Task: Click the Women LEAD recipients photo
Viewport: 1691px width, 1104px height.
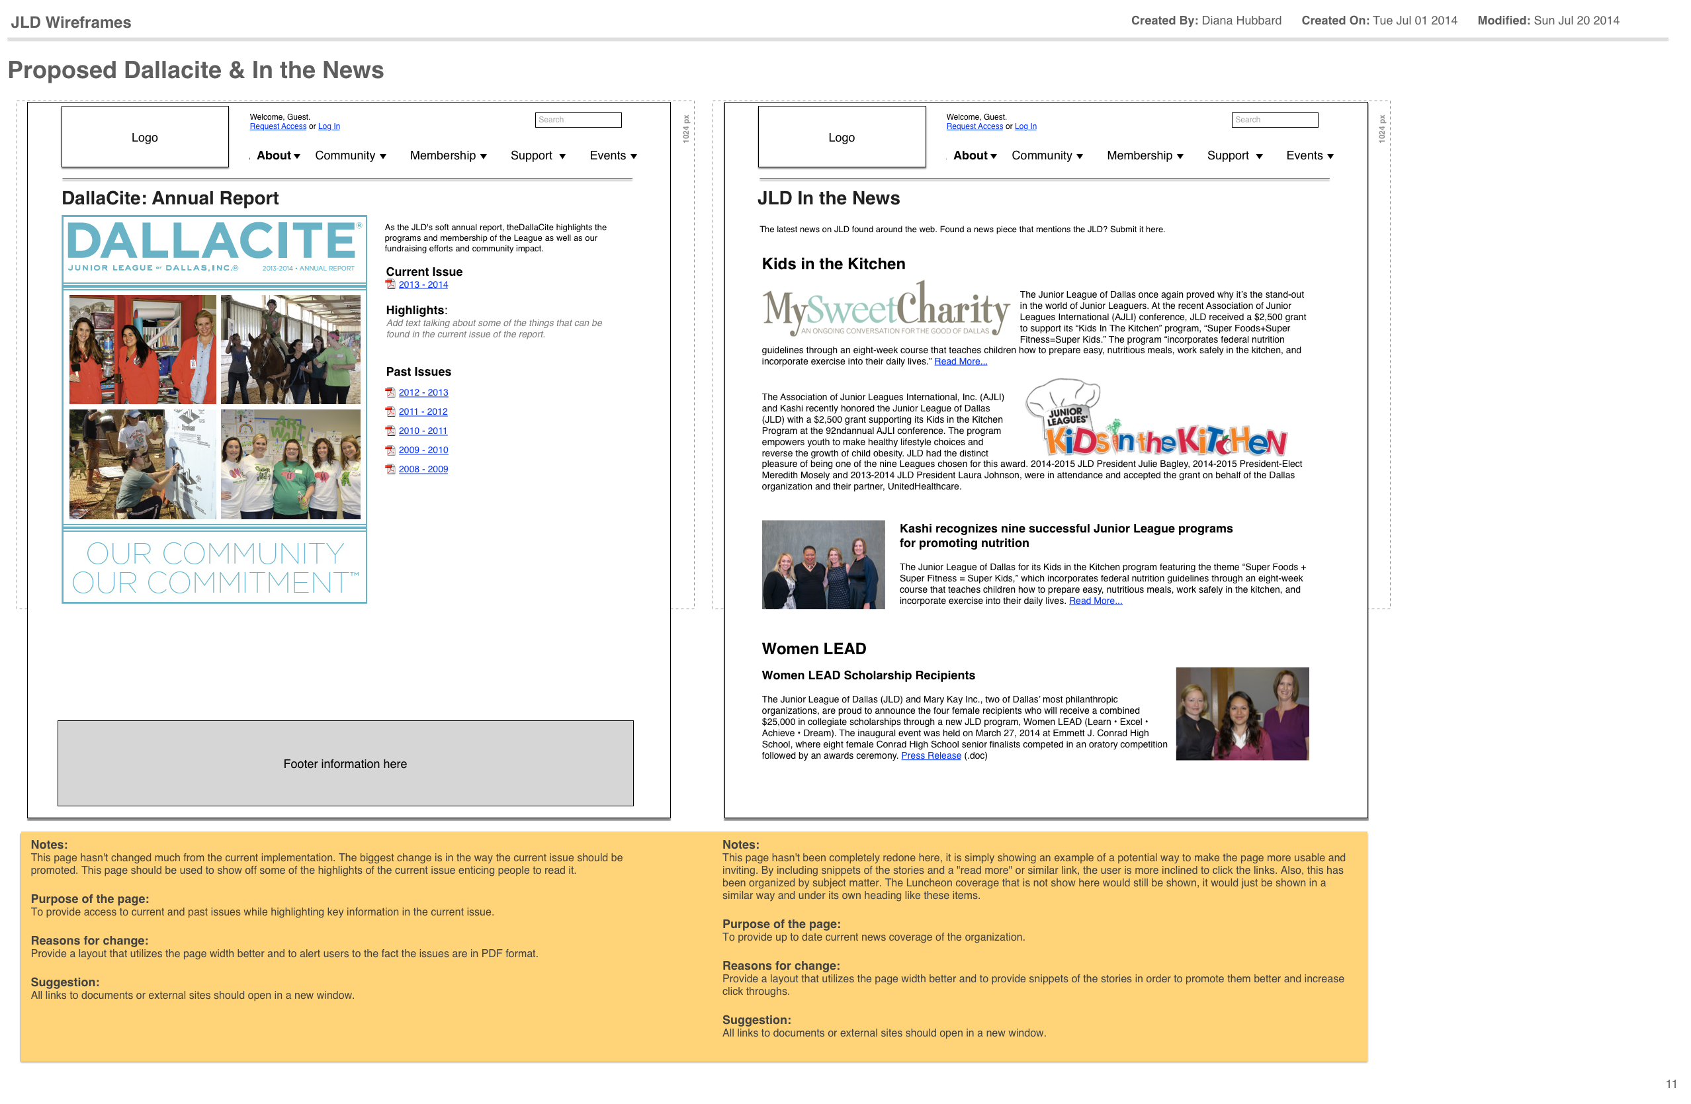Action: tap(1242, 714)
